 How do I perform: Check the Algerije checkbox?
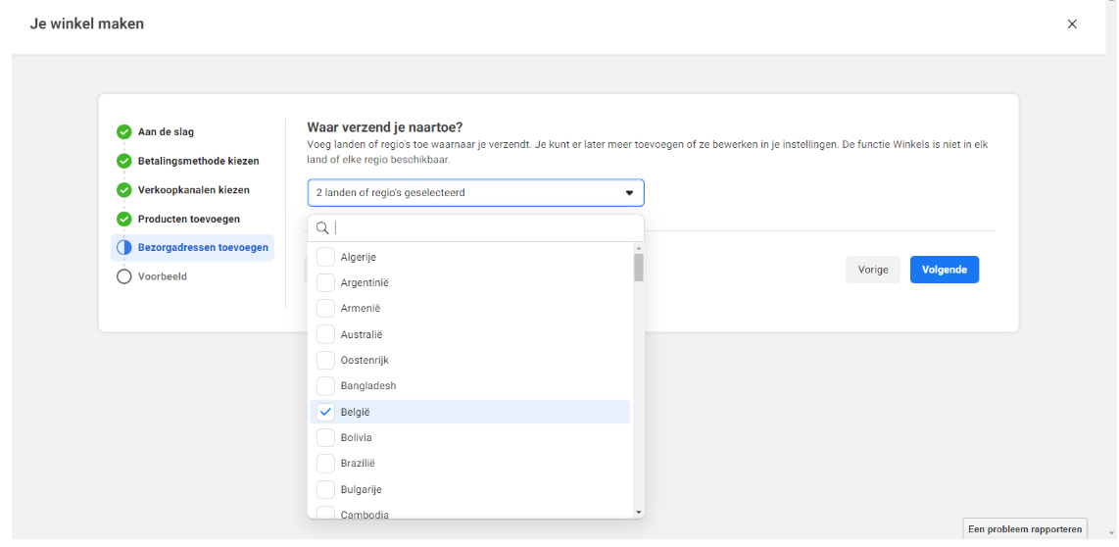(x=326, y=257)
